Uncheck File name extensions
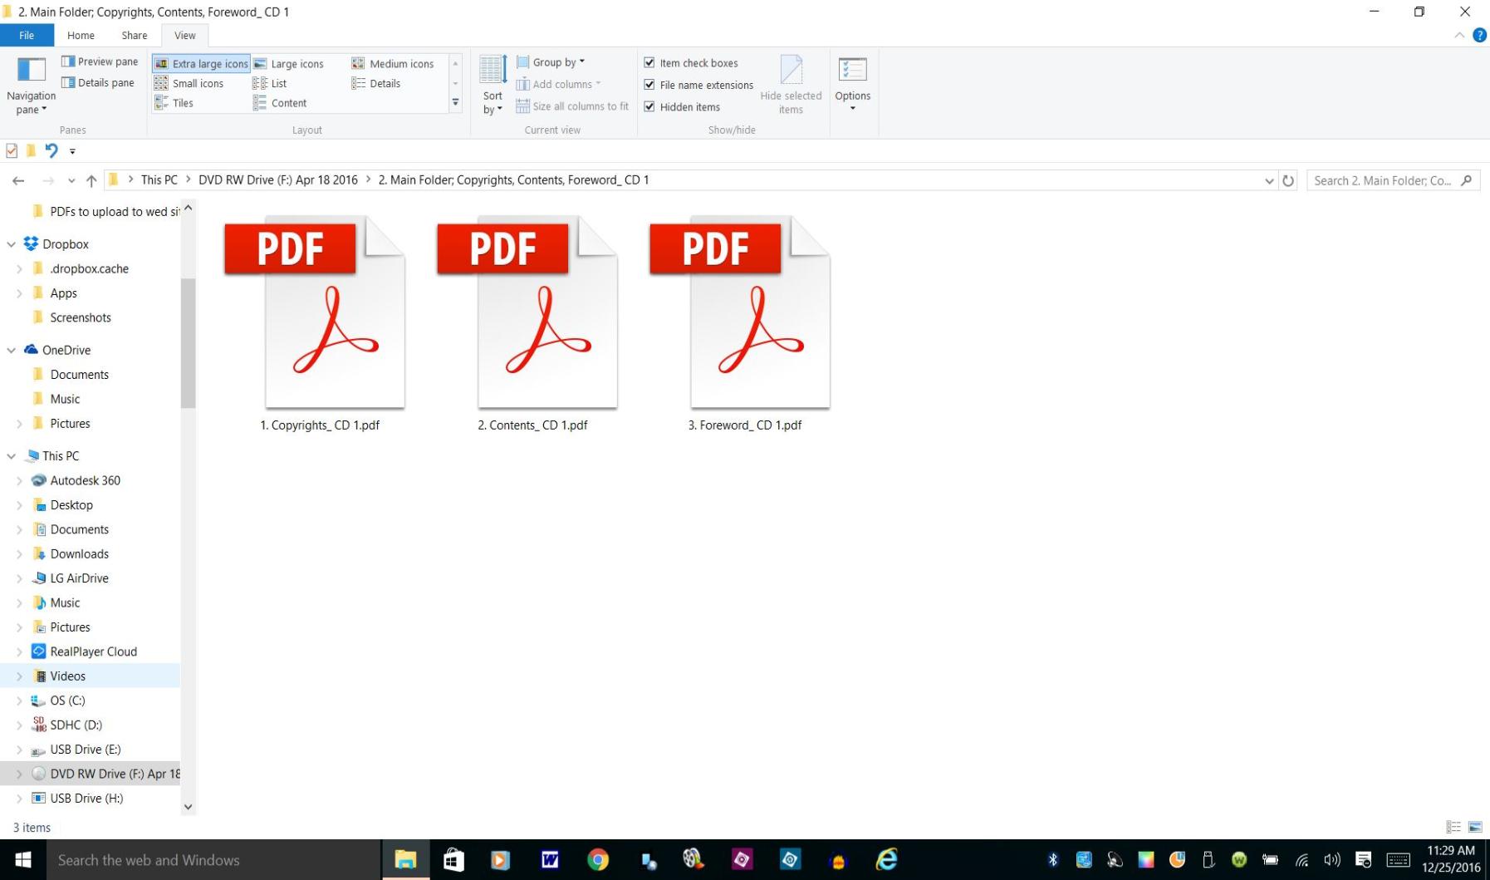 coord(649,85)
